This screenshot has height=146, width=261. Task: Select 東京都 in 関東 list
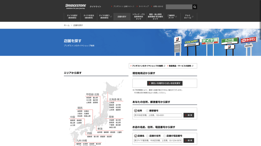coord(118,125)
